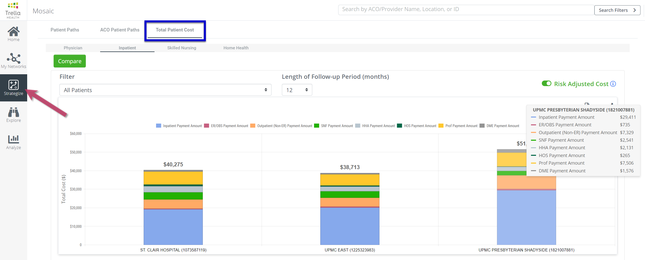Image resolution: width=645 pixels, height=260 pixels.
Task: Click UPMC EAST (1225323983) axis label
Action: [350, 250]
